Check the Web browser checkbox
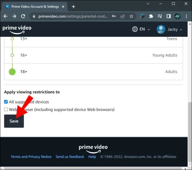The image size is (192, 170). (6, 110)
